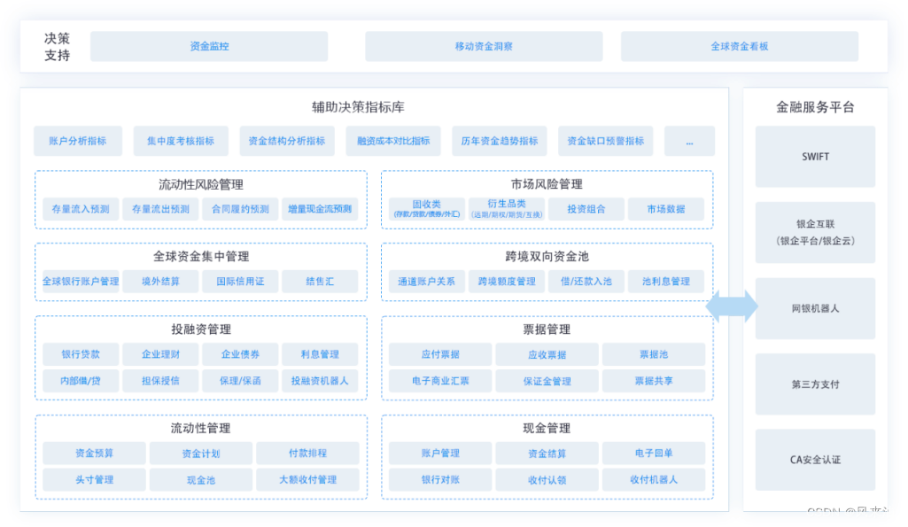This screenshot has width=908, height=527.
Task: Choose 电子商业汇票 box
Action: pyautogui.click(x=440, y=381)
